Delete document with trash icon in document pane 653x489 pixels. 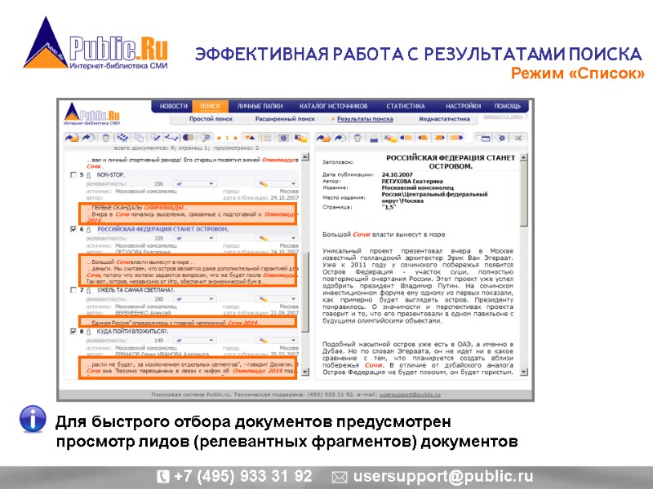pos(358,138)
